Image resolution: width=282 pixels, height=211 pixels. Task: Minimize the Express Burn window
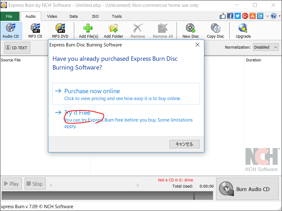[237, 5]
